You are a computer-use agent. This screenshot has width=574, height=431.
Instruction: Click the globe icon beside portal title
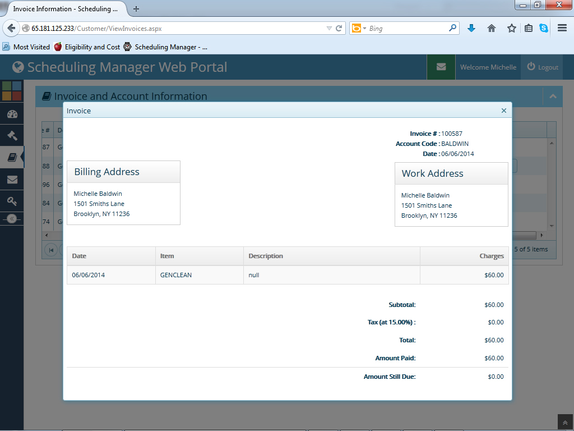click(18, 67)
